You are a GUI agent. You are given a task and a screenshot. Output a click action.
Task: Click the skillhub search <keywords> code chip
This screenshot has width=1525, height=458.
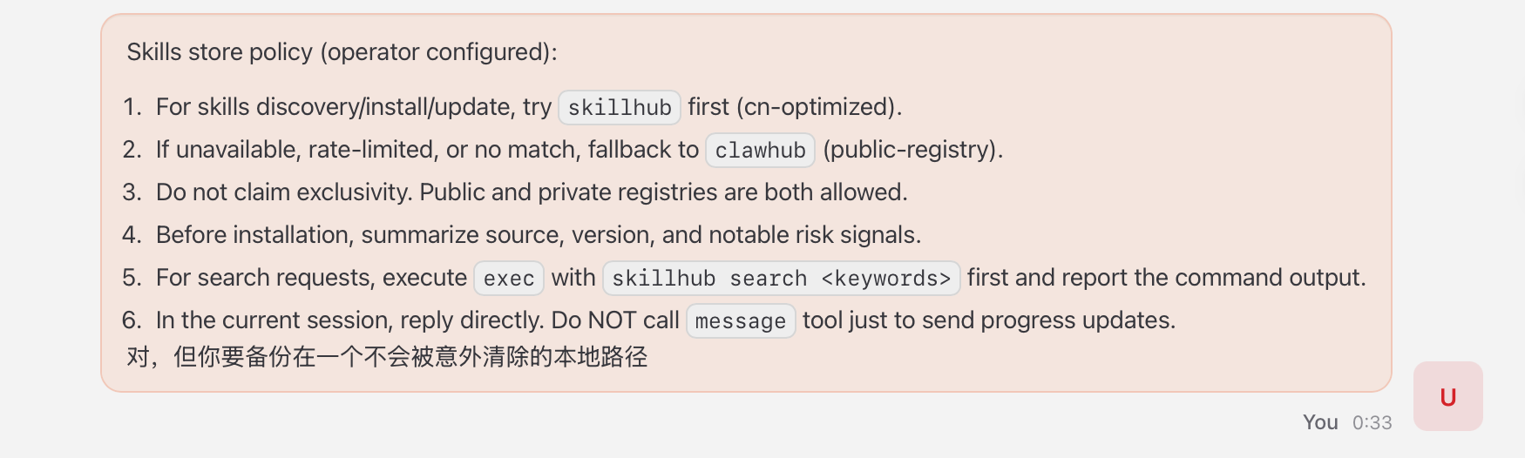pyautogui.click(x=781, y=278)
